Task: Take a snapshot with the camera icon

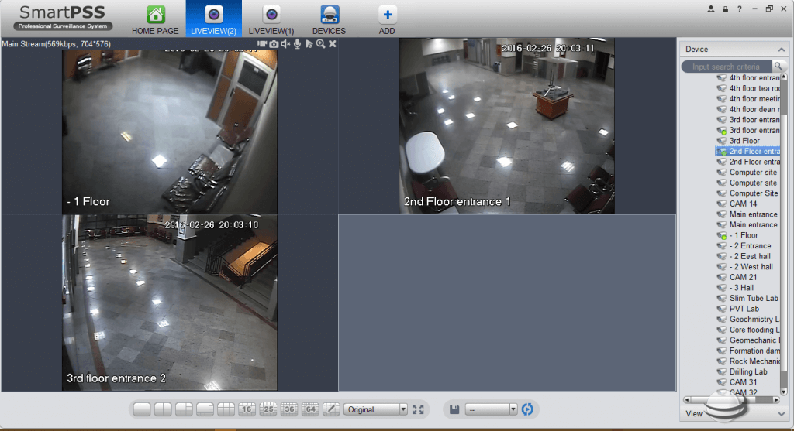Action: 274,44
